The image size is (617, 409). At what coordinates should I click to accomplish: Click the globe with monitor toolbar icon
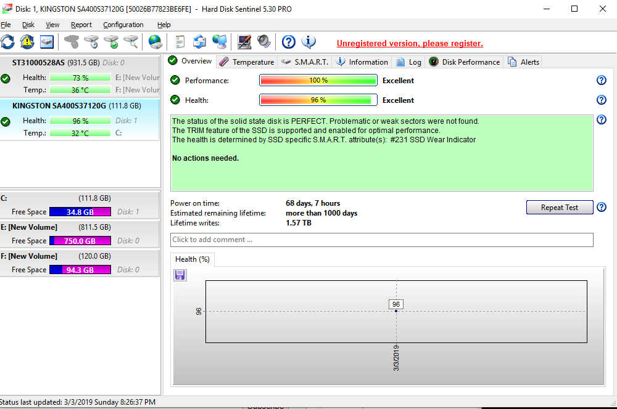point(220,42)
